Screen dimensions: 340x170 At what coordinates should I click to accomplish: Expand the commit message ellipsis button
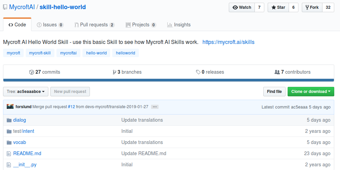[155, 107]
